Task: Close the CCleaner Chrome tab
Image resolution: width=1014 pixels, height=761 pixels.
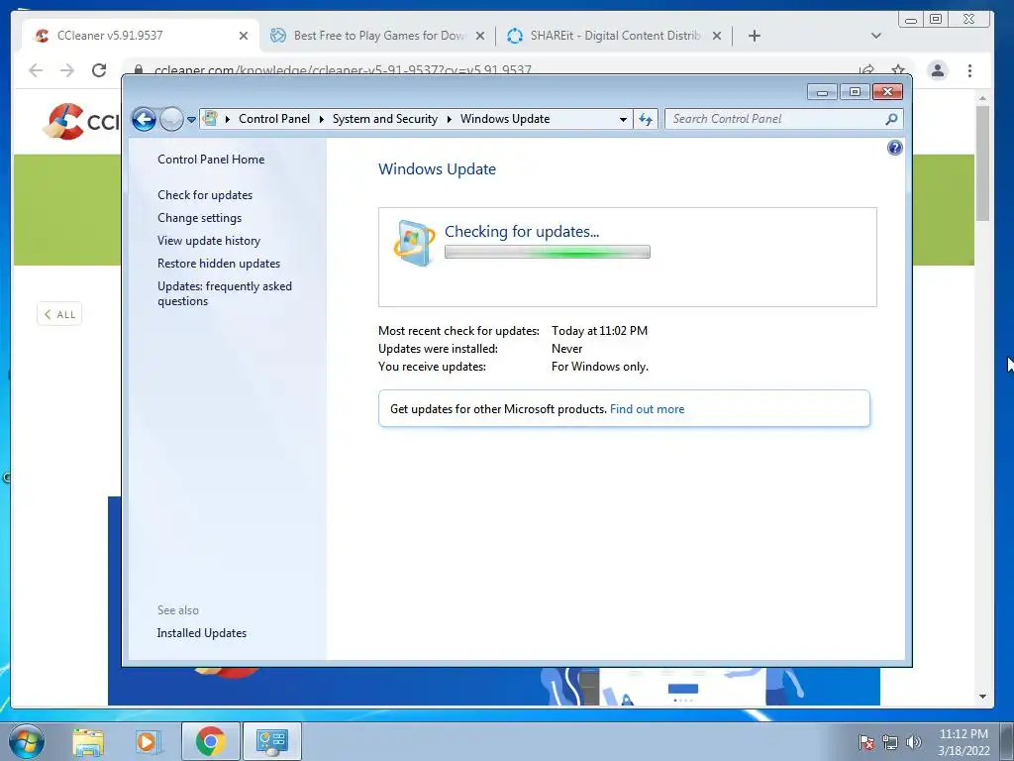Action: tap(244, 36)
